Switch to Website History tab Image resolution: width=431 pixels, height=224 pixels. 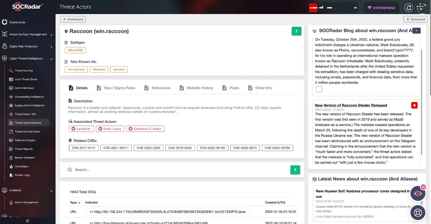click(196, 88)
